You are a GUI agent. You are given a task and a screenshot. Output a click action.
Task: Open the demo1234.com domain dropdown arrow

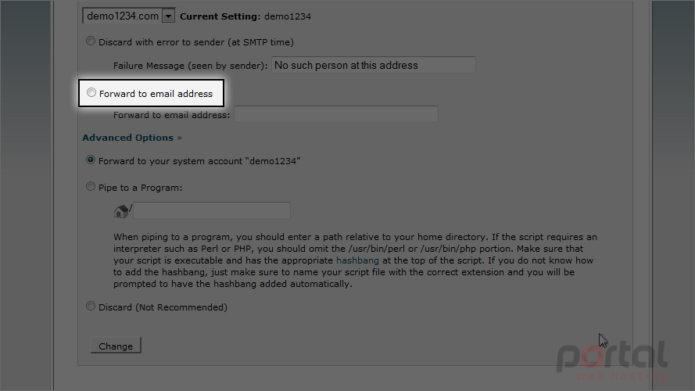[x=168, y=16]
